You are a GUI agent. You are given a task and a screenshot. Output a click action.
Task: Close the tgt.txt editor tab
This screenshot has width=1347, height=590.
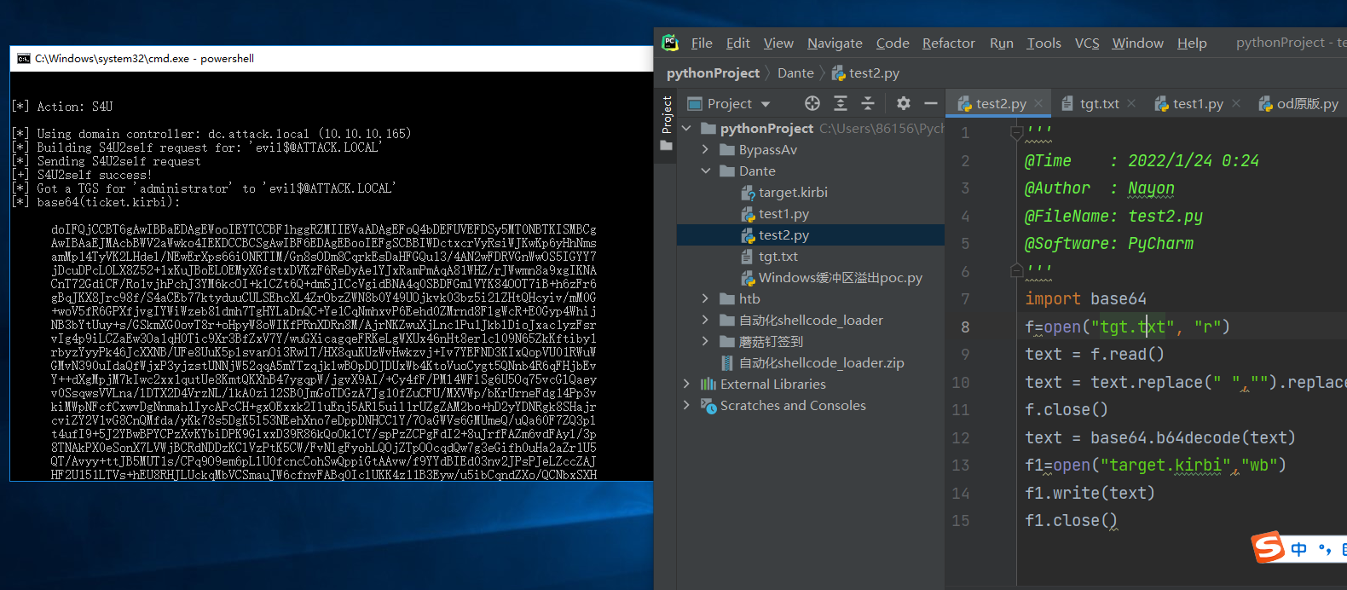click(1131, 103)
